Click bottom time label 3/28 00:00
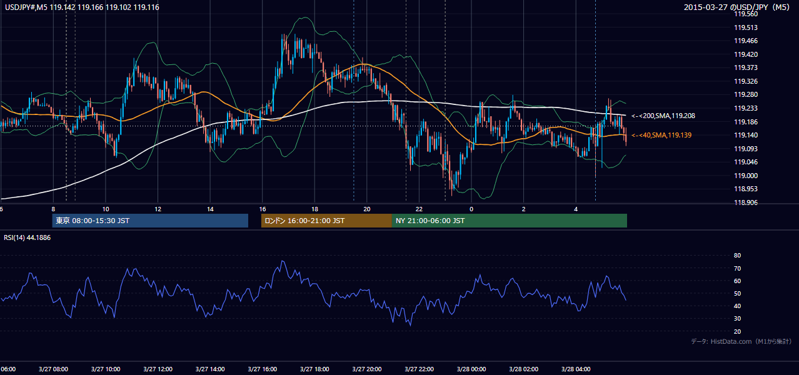The image size is (799, 375). [x=471, y=369]
